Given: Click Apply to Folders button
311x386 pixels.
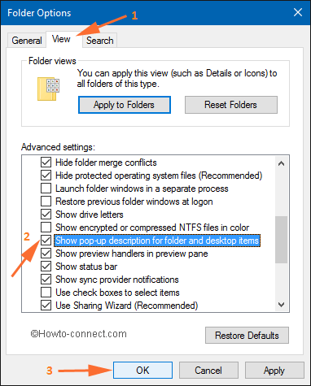Looking at the screenshot, I should coord(125,105).
